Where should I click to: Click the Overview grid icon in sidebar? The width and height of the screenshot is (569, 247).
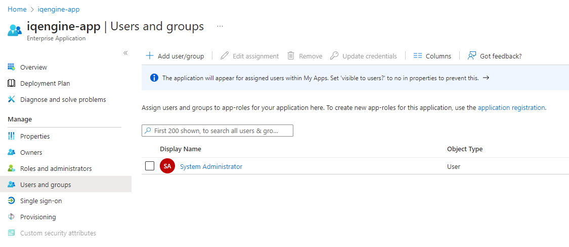[12, 67]
